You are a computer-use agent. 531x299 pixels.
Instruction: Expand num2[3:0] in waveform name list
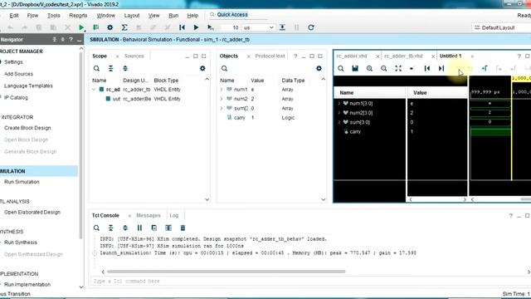pos(339,113)
